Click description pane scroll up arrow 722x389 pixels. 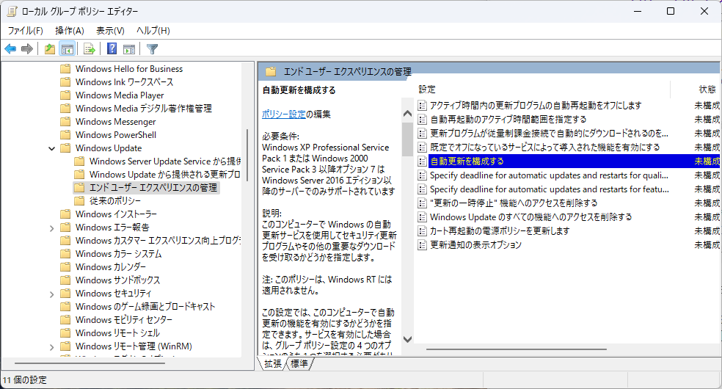407,113
